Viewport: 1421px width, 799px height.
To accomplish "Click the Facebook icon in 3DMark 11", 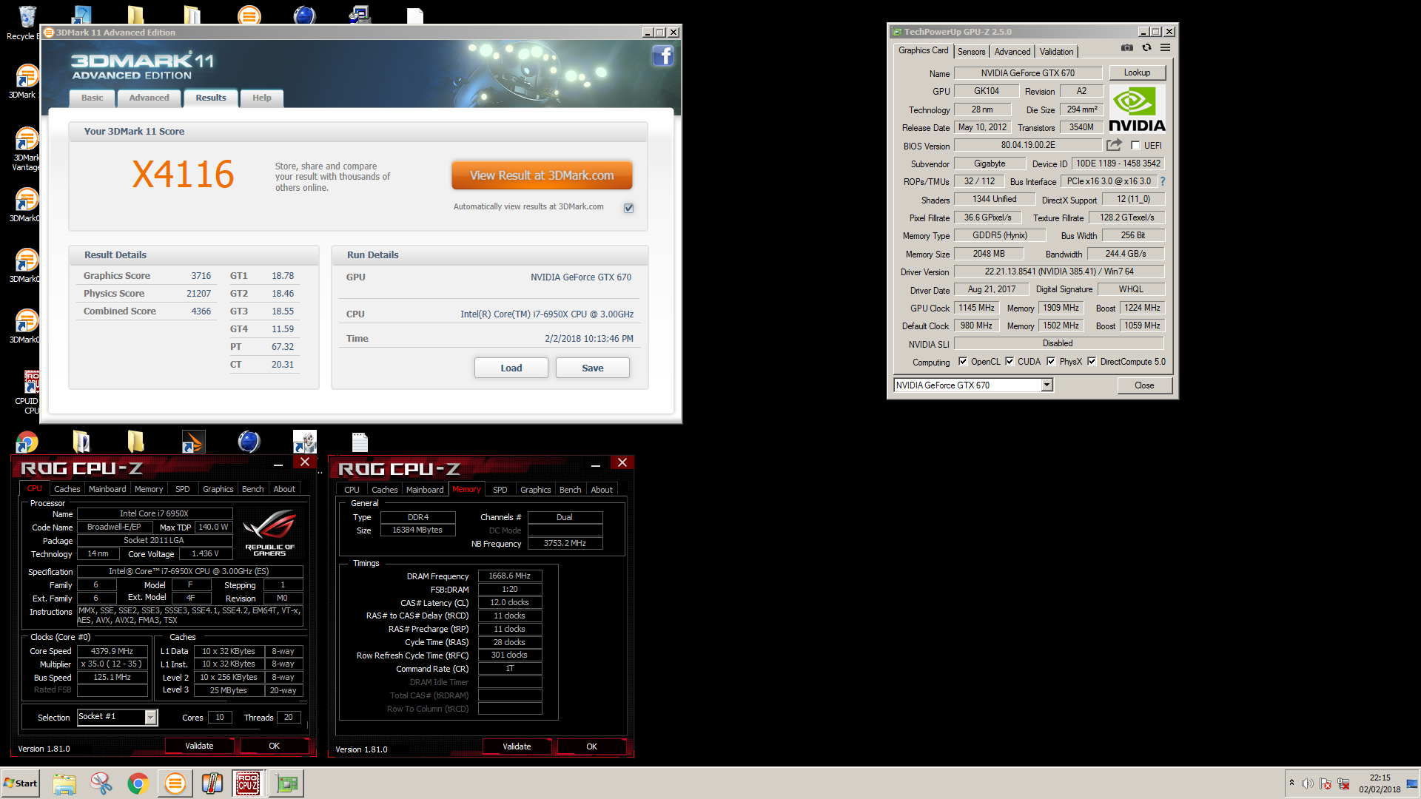I will click(662, 55).
